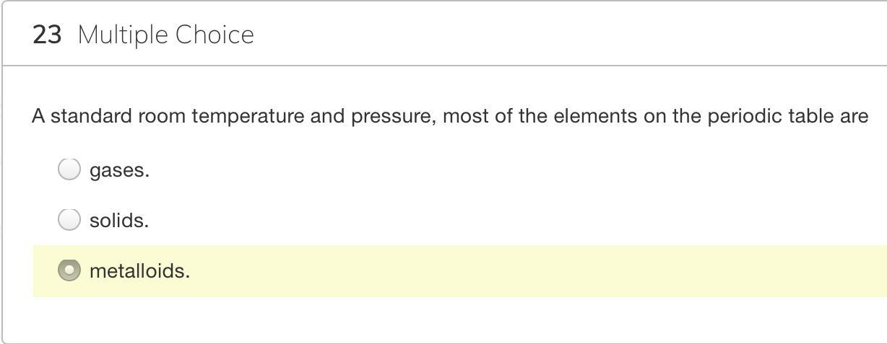
Task: Click the 'Multiple Choice' heading
Action: 165,35
